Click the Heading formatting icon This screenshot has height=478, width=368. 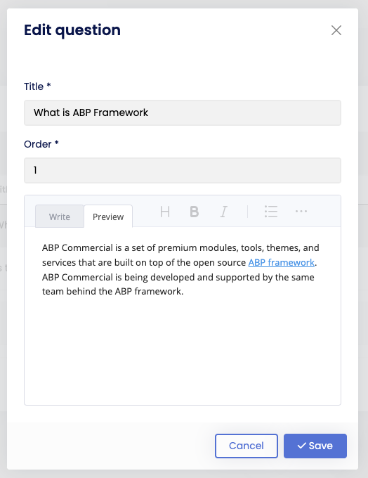click(x=165, y=212)
